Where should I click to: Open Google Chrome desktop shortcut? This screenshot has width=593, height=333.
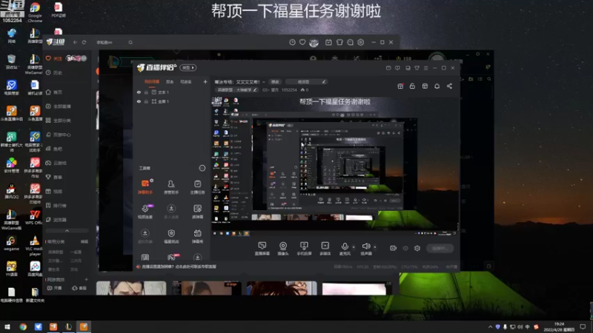coord(35,13)
